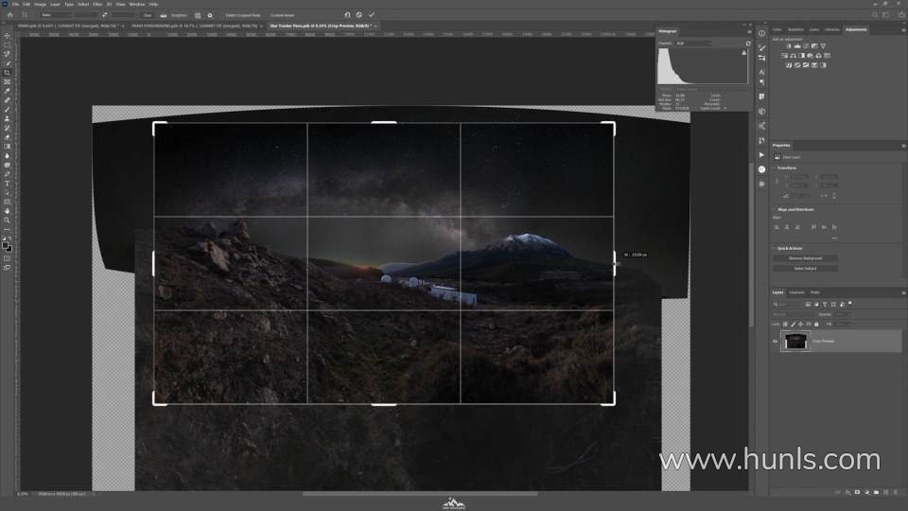Toggle lock transparent pixels
The height and width of the screenshot is (511, 908).
[x=785, y=325]
